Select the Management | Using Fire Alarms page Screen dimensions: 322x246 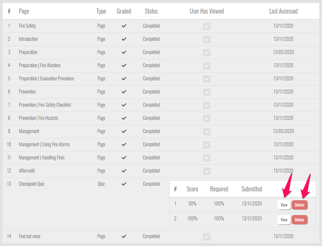pos(44,145)
